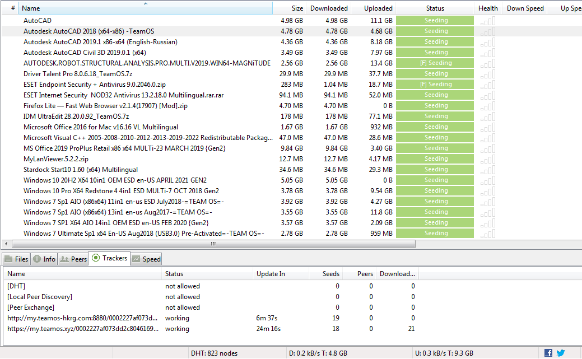Select MyLanViewer.5.2.2.zip torrent name
582x359 pixels.
click(56, 159)
